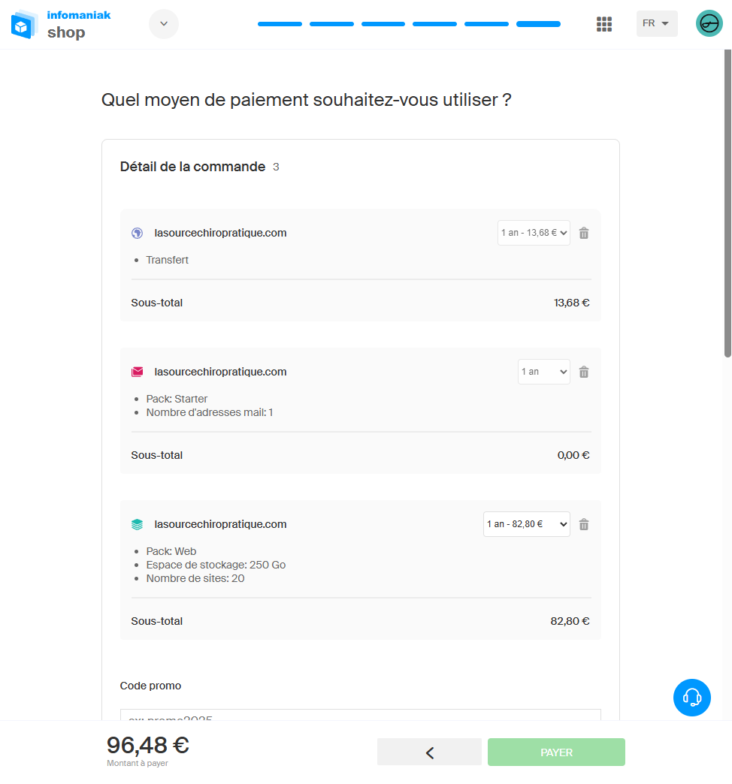
Task: Click the PAYER button
Action: (x=556, y=752)
